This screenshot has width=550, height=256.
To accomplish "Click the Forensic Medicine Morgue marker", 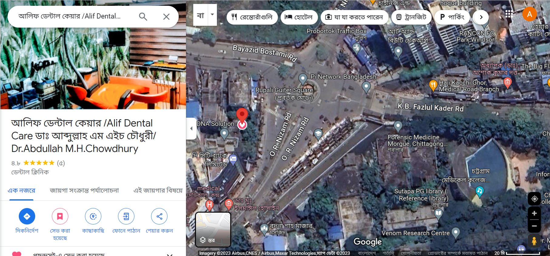I will pos(398,126).
